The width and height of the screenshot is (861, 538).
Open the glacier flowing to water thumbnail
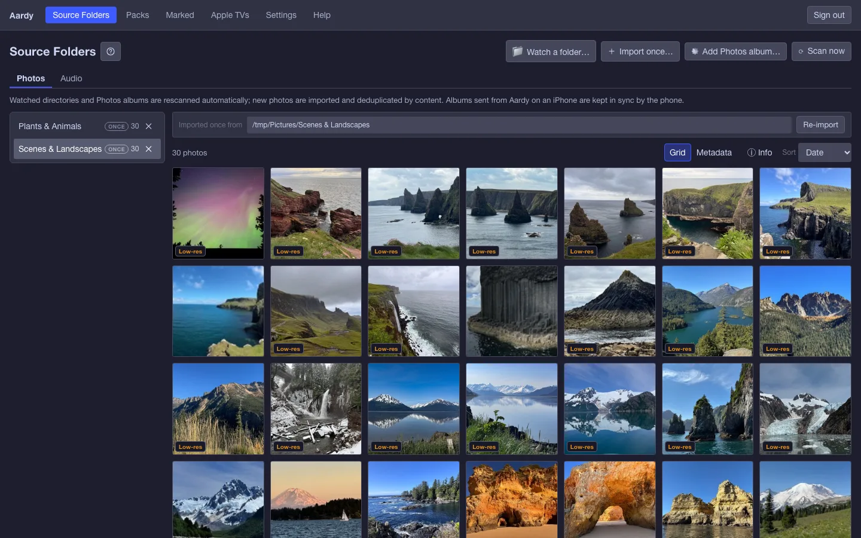tap(805, 409)
